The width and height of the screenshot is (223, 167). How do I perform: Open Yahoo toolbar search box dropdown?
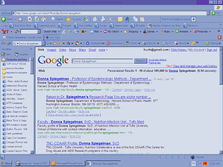tap(39, 31)
